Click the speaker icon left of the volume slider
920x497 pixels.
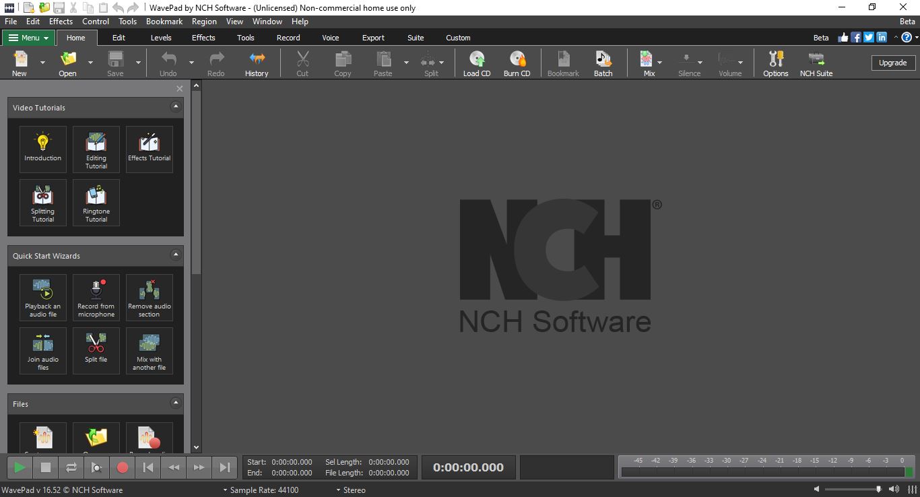[x=817, y=490]
